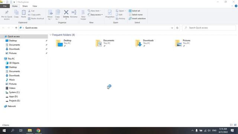238x134 pixels.
Task: Click the Copy ribbon icon
Action: click(16, 12)
